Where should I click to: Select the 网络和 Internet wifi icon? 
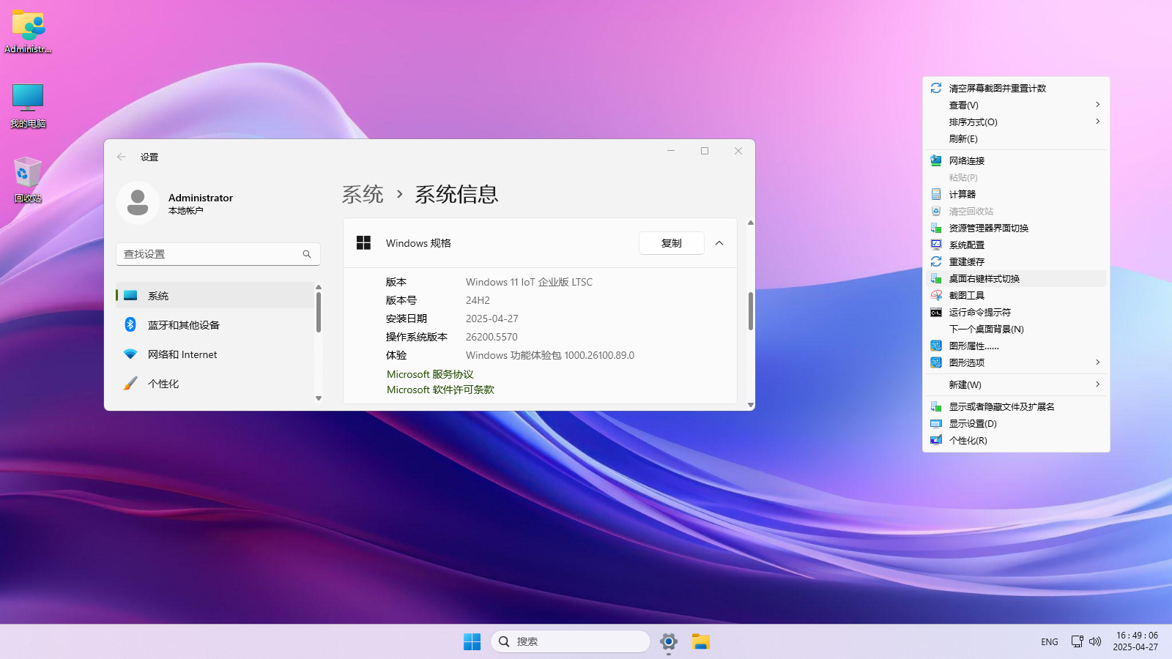(130, 354)
